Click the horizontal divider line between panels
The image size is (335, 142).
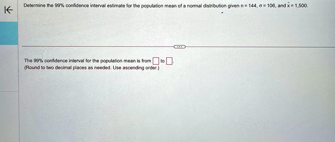tap(96, 46)
